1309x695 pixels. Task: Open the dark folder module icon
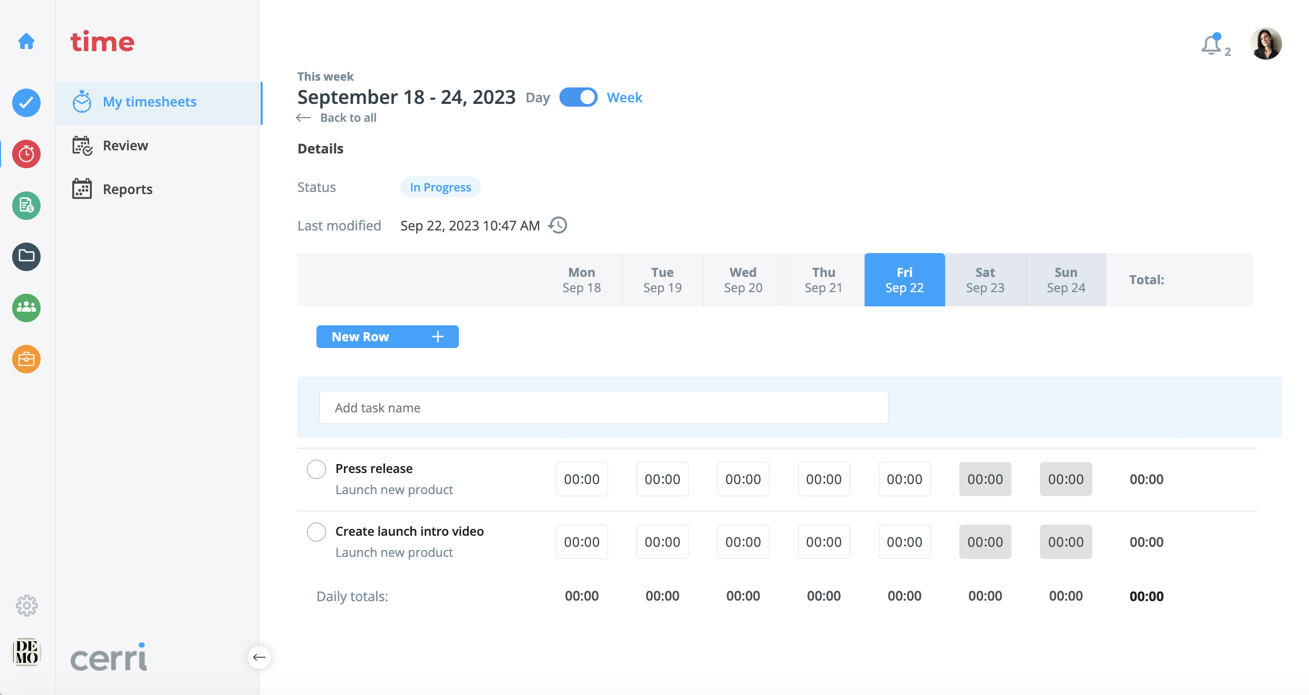(26, 256)
